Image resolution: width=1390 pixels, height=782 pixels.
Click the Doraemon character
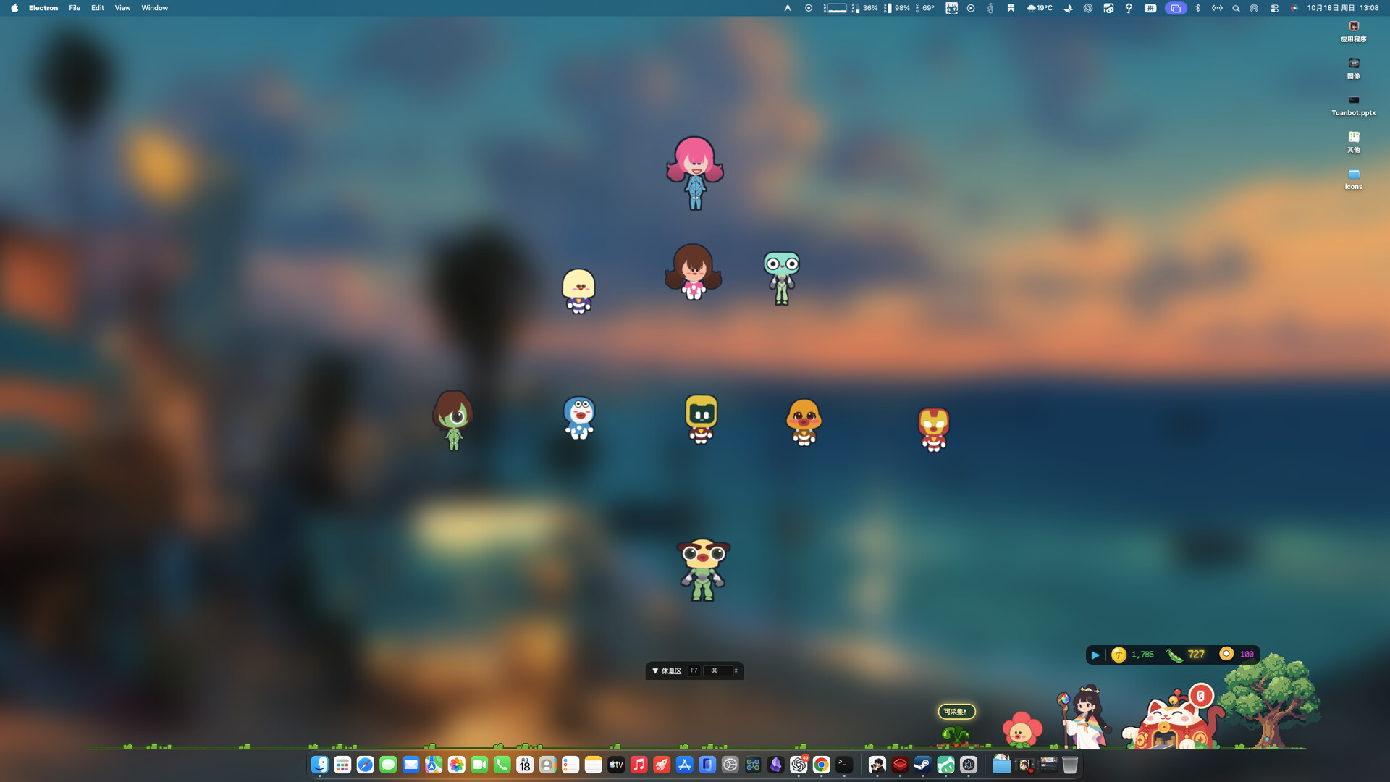[x=579, y=418]
